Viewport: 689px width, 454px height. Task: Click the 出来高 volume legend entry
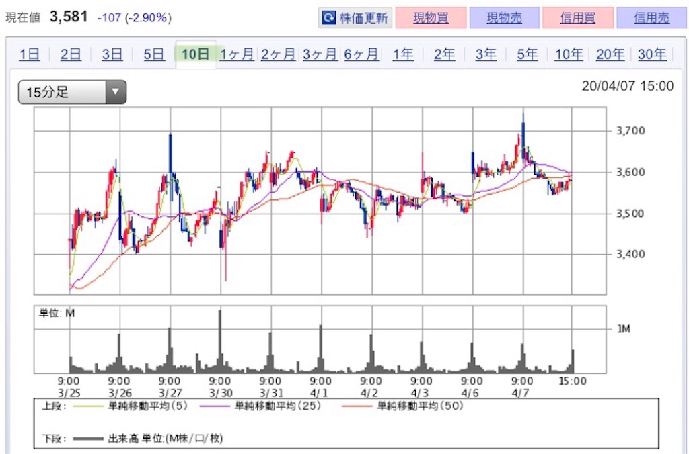(x=166, y=438)
